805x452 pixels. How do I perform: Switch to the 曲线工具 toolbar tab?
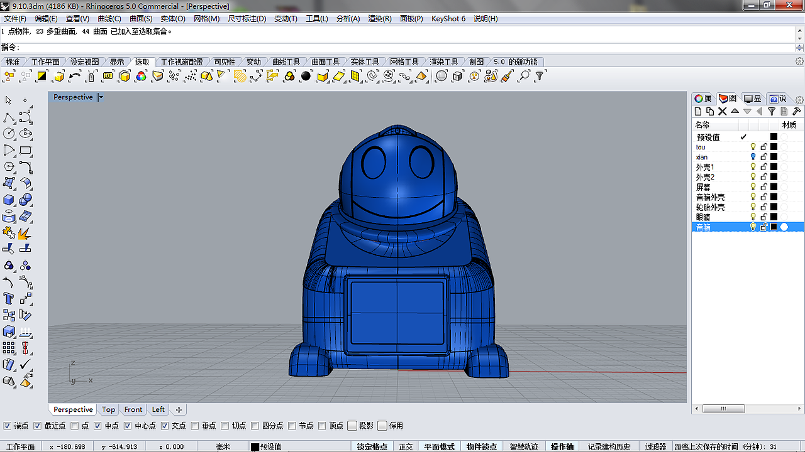coord(286,62)
